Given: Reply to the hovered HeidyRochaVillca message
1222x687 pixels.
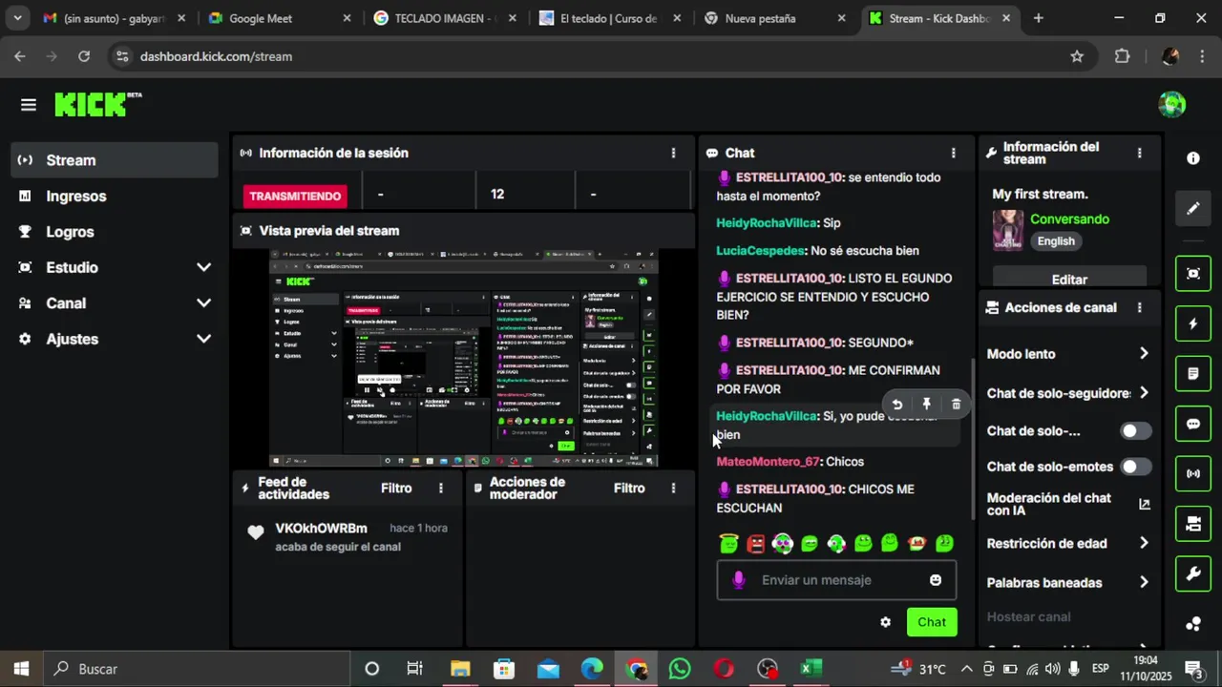Looking at the screenshot, I should pos(896,405).
